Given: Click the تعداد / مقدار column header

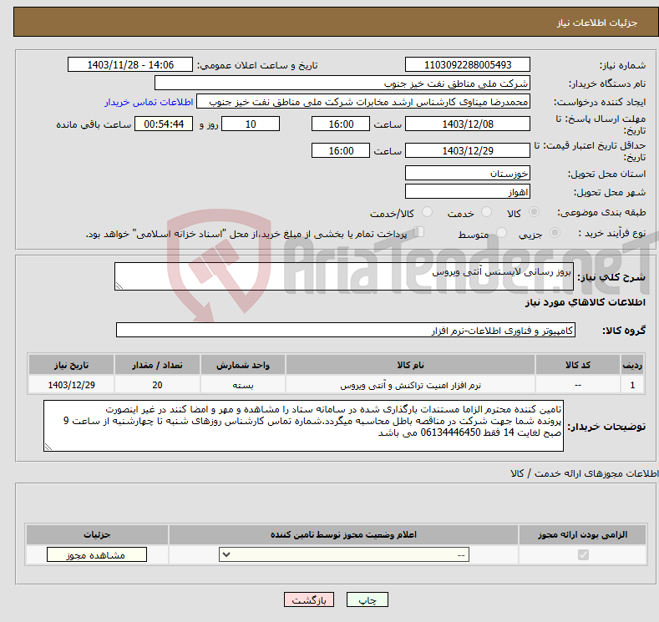Looking at the screenshot, I should pos(157,365).
